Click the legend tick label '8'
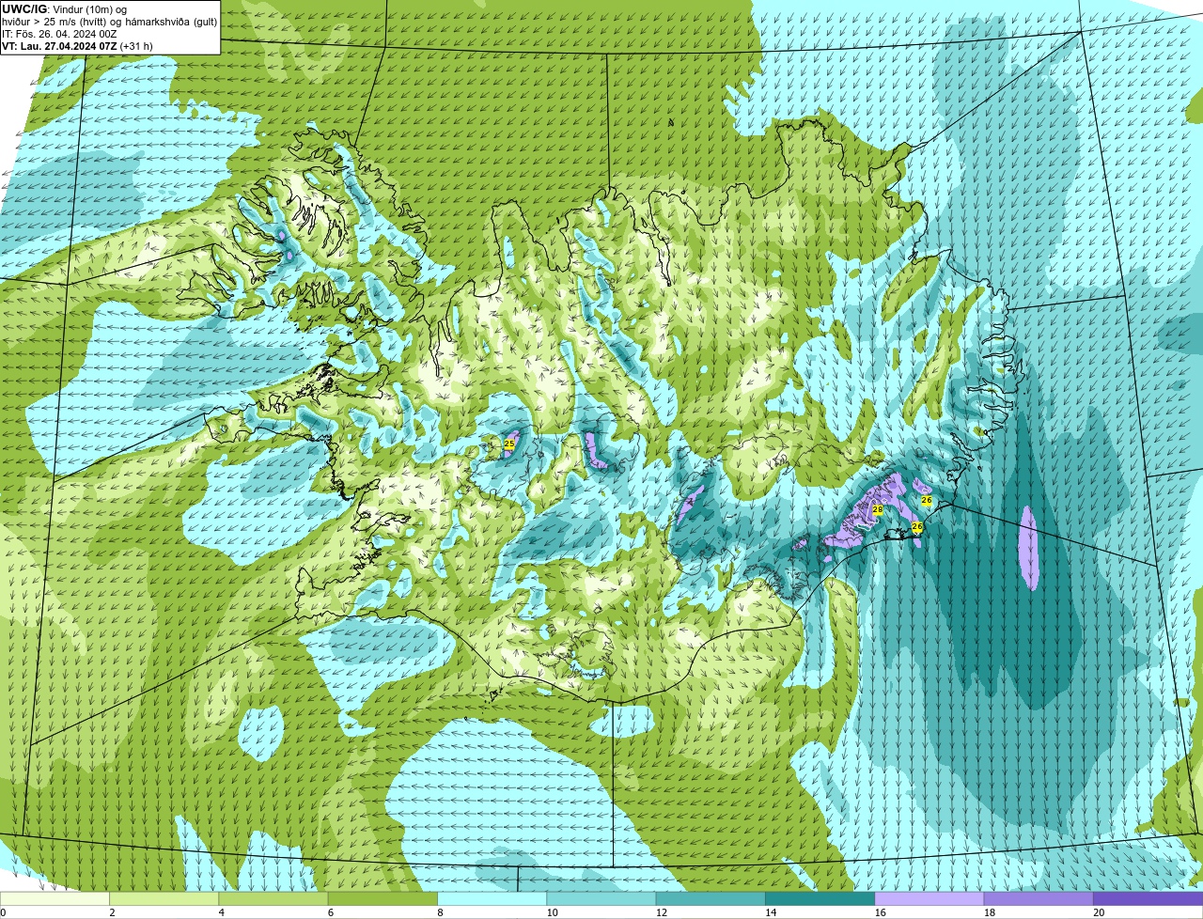This screenshot has height=919, width=1203. (x=440, y=912)
